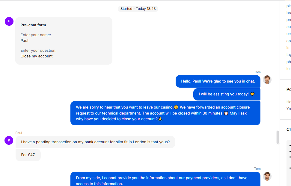Click the 'I will be assisting you today' bubble
The width and height of the screenshot is (291, 186).
click(227, 94)
